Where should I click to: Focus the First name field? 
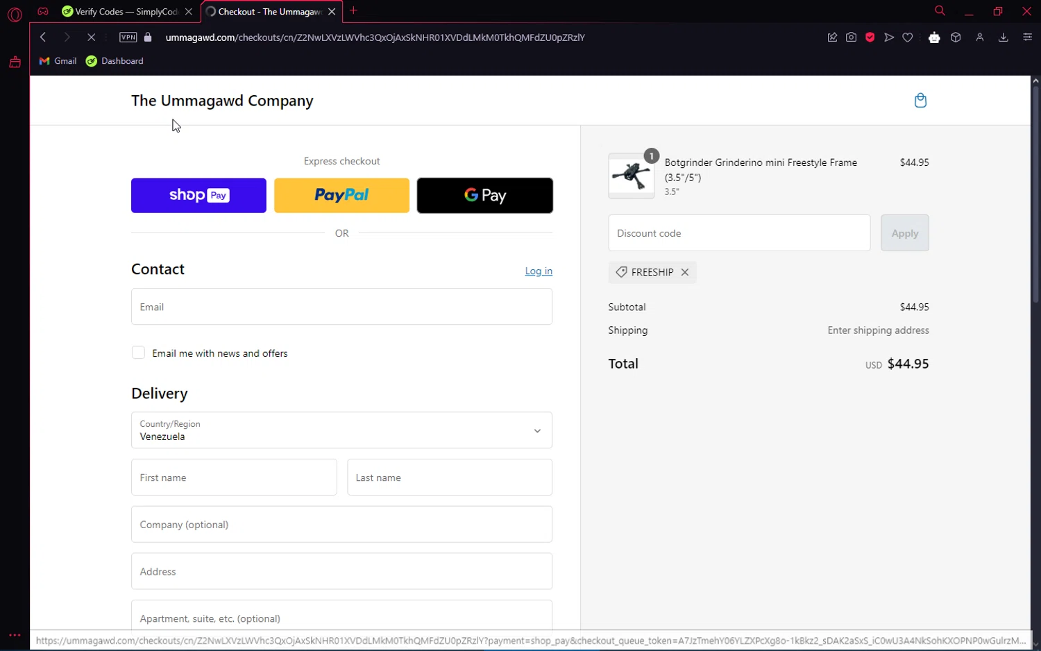pos(234,477)
